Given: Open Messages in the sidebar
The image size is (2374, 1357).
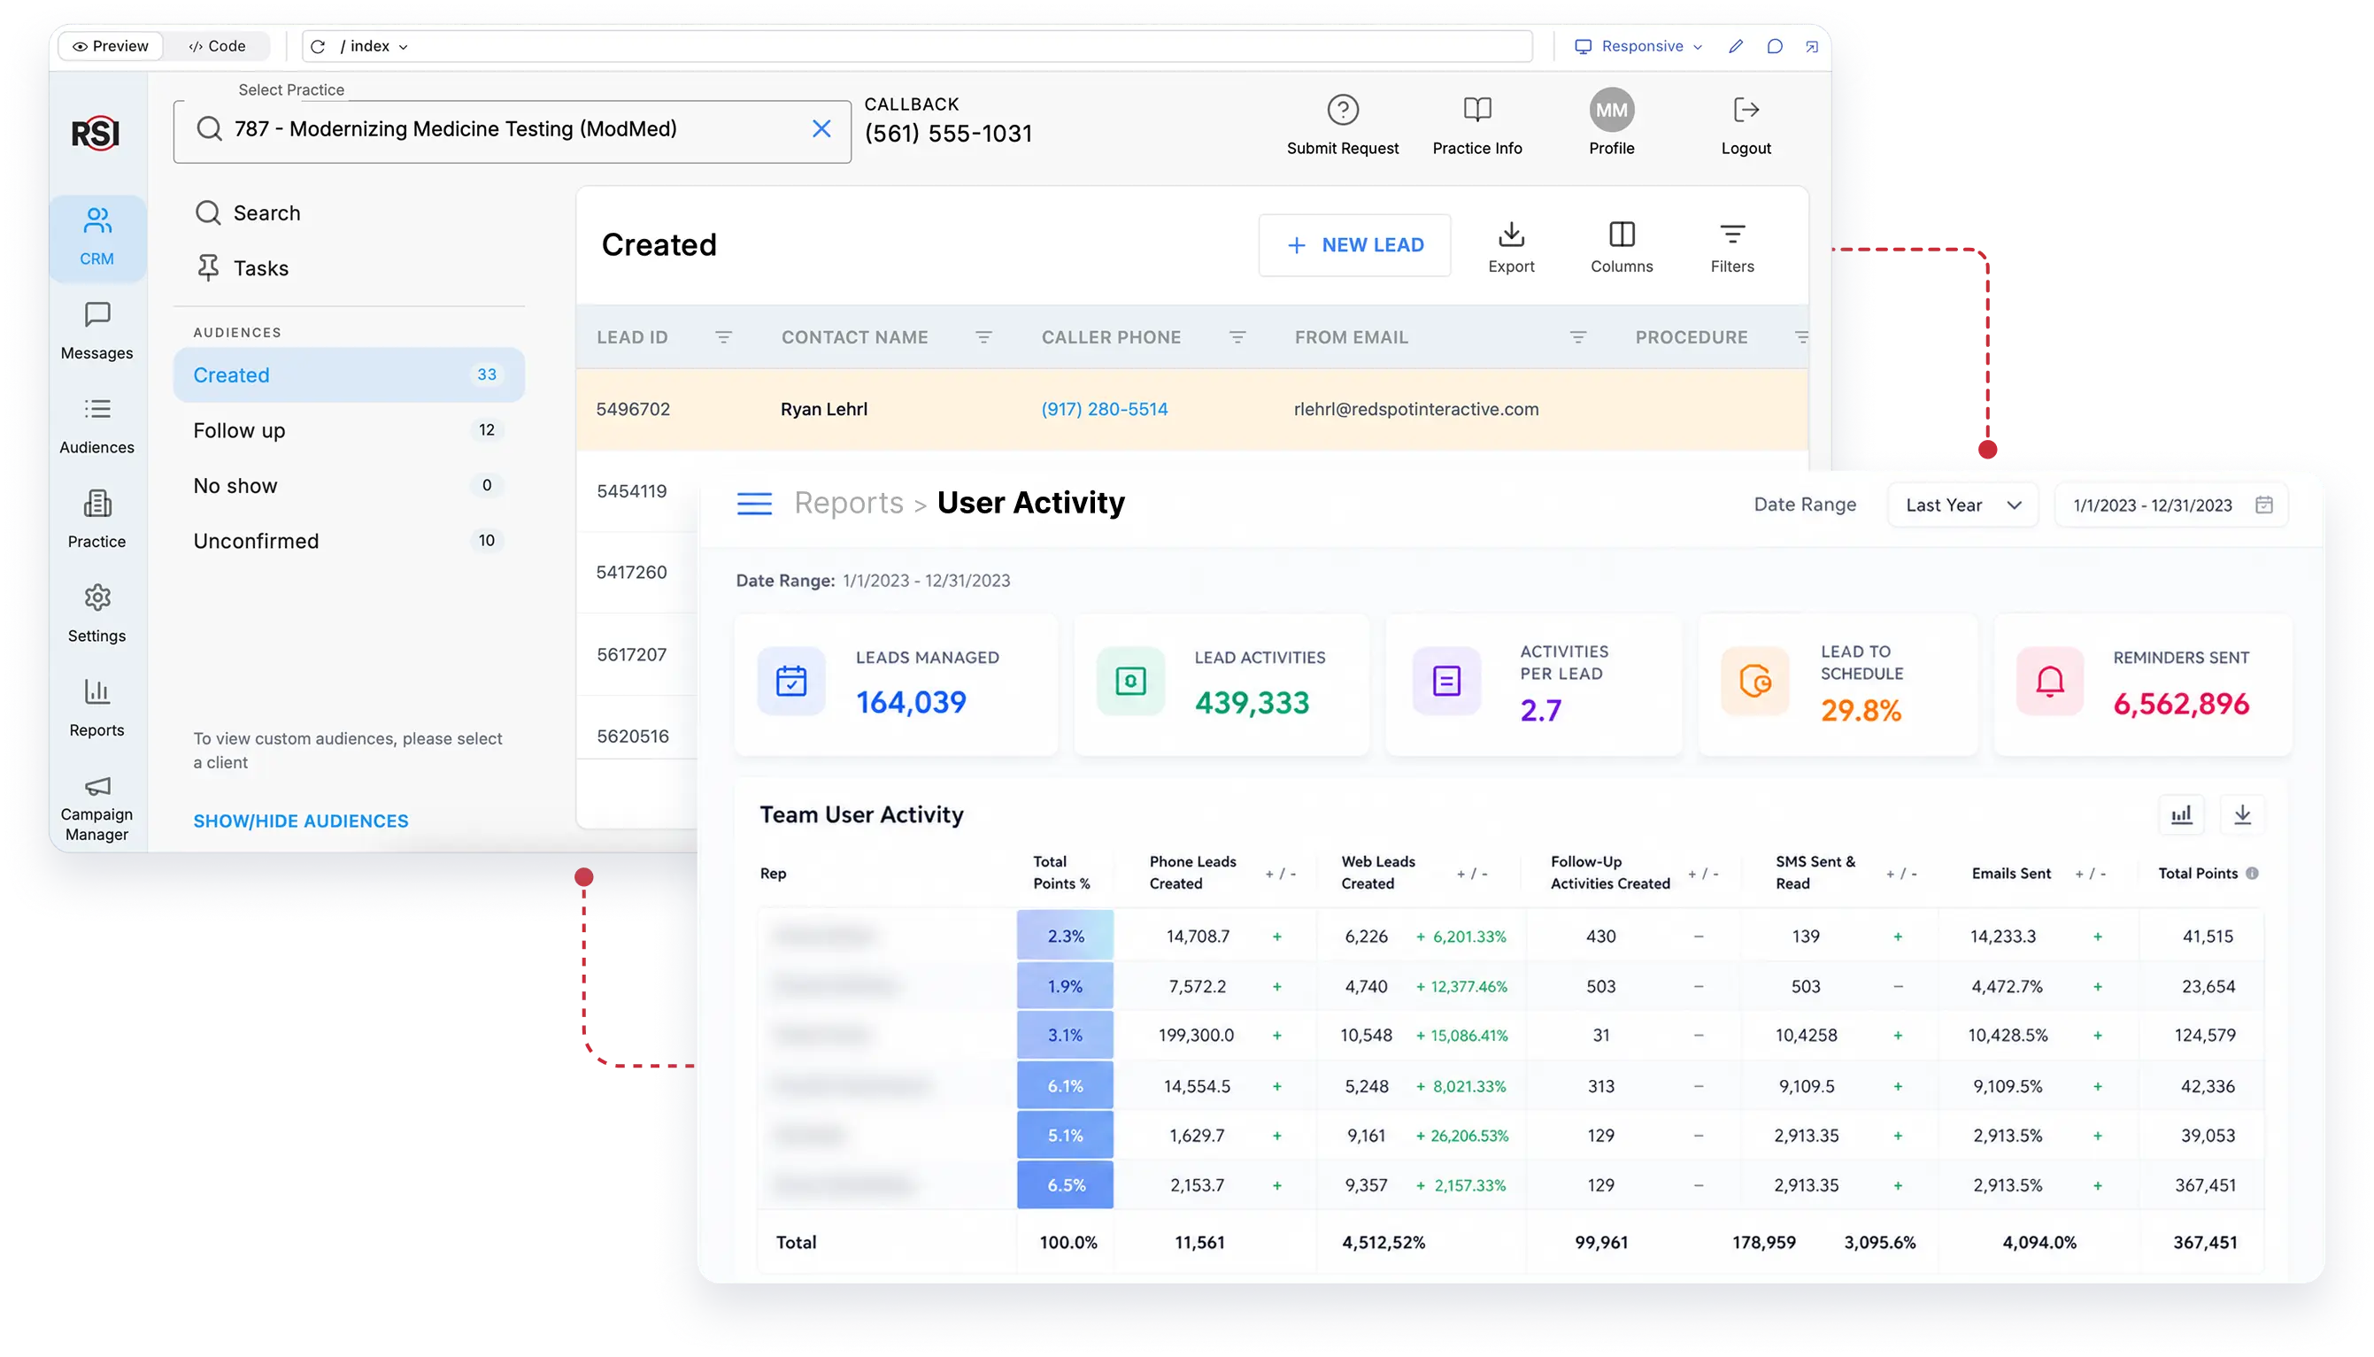Looking at the screenshot, I should point(96,331).
